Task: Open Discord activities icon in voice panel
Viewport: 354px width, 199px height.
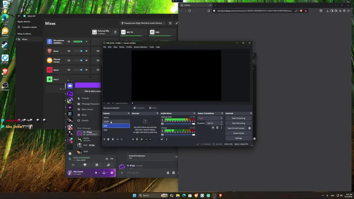Action: click(x=97, y=165)
